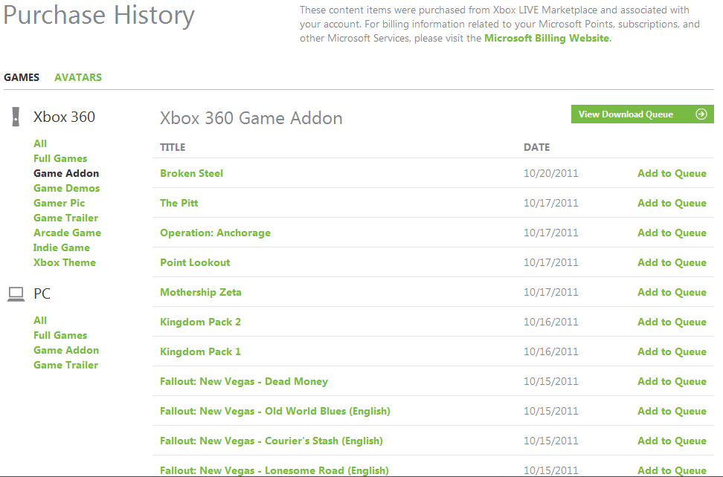Open Kingdom Pack 2 title link
This screenshot has height=477, width=723.
[201, 322]
